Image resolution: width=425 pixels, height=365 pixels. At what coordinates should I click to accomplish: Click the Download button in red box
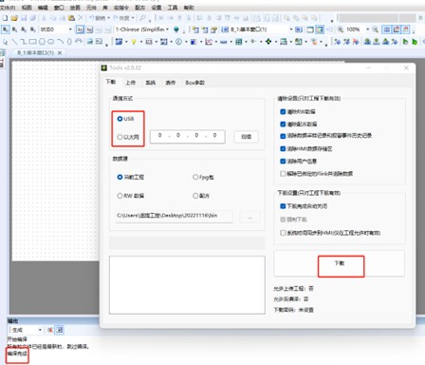[341, 266]
